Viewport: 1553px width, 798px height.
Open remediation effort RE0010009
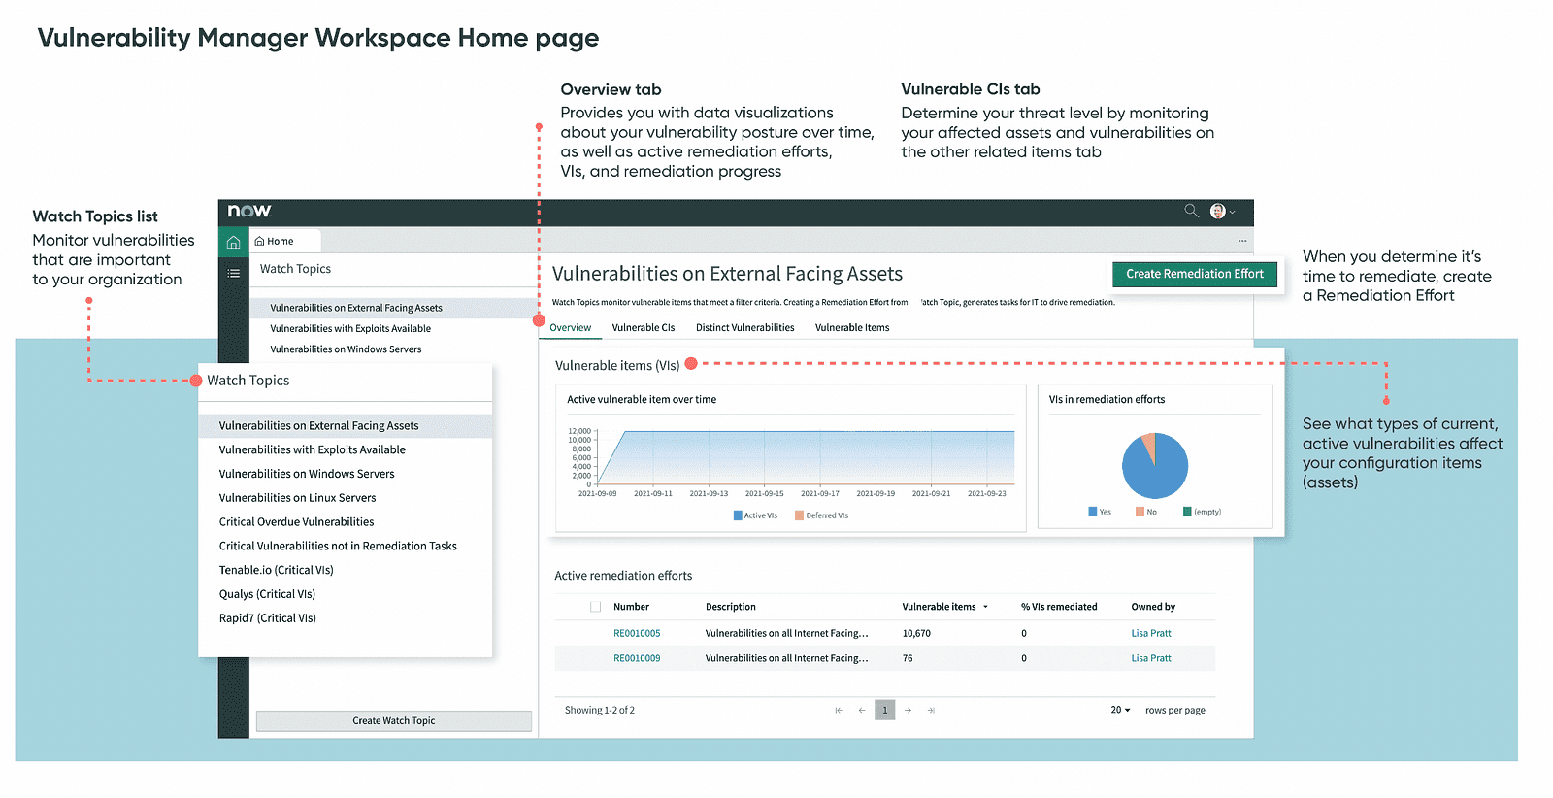(637, 658)
